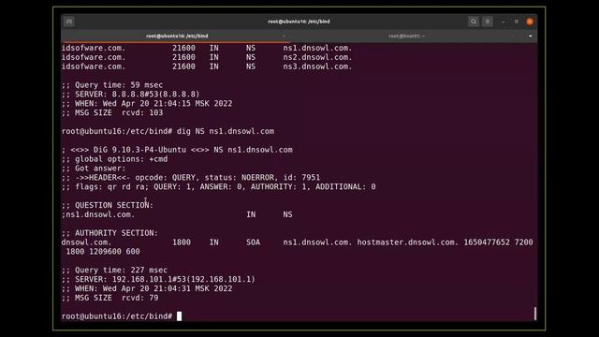Click 'SERVER: 8.8.8.8#53(8.8.8.8)' line
This screenshot has width=599, height=337.
tap(131, 94)
